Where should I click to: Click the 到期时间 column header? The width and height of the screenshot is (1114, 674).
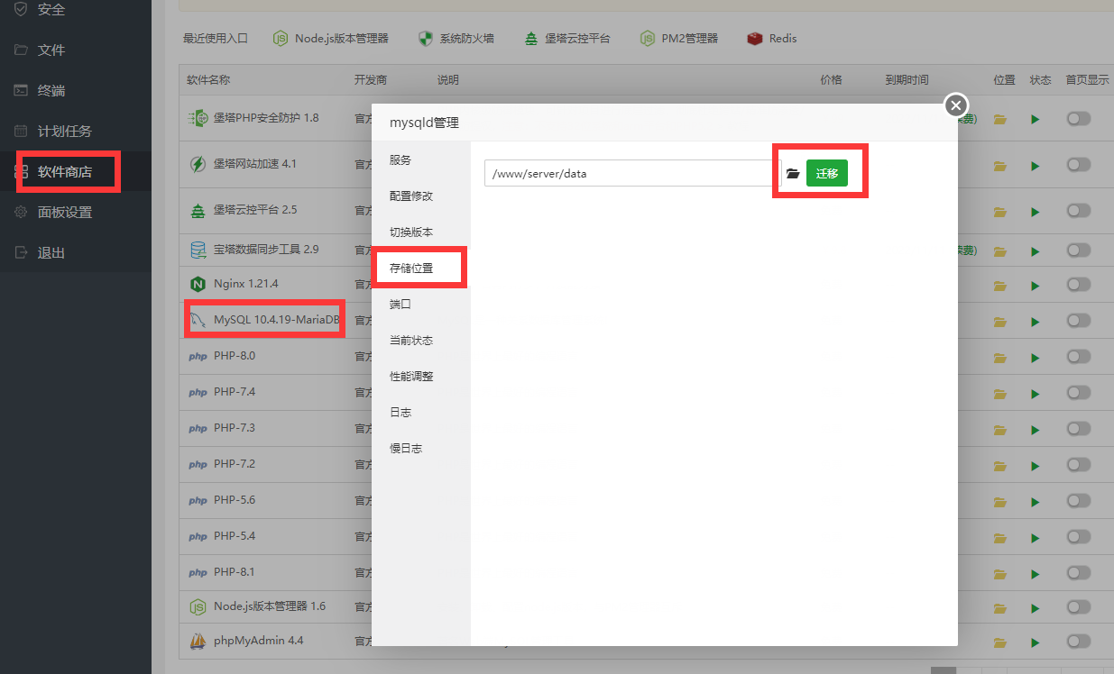pos(907,80)
